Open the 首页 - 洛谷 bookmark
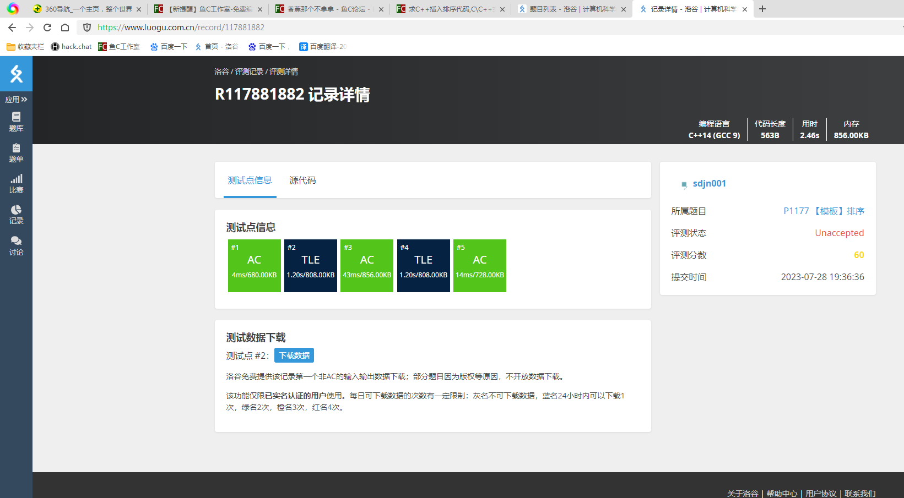 coord(216,47)
